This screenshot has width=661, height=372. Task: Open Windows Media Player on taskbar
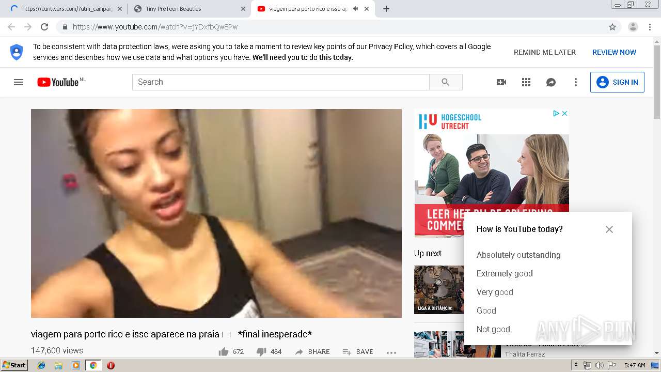76,365
